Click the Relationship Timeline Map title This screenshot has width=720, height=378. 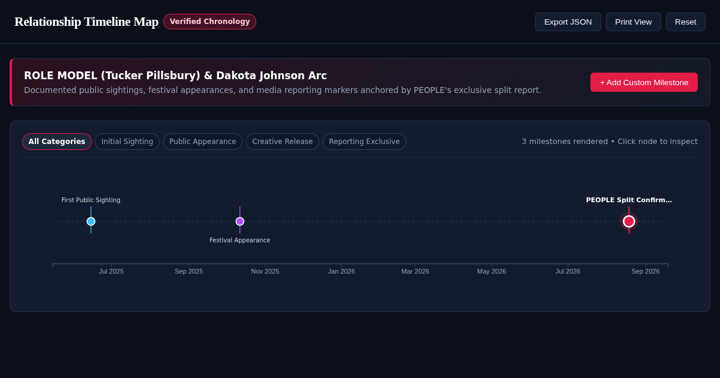(86, 22)
